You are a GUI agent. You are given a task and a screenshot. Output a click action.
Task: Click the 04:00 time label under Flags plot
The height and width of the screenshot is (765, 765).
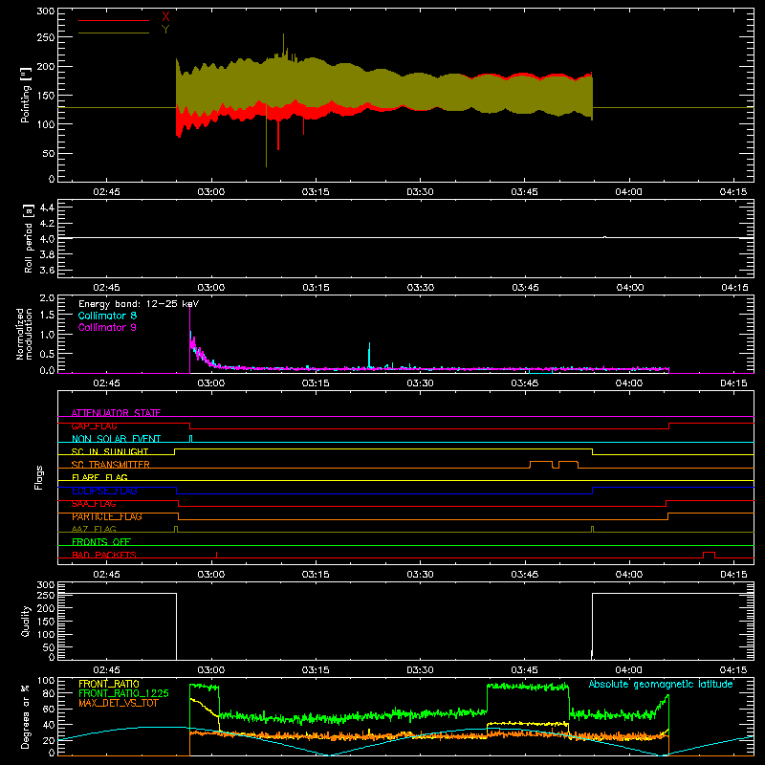pyautogui.click(x=629, y=575)
